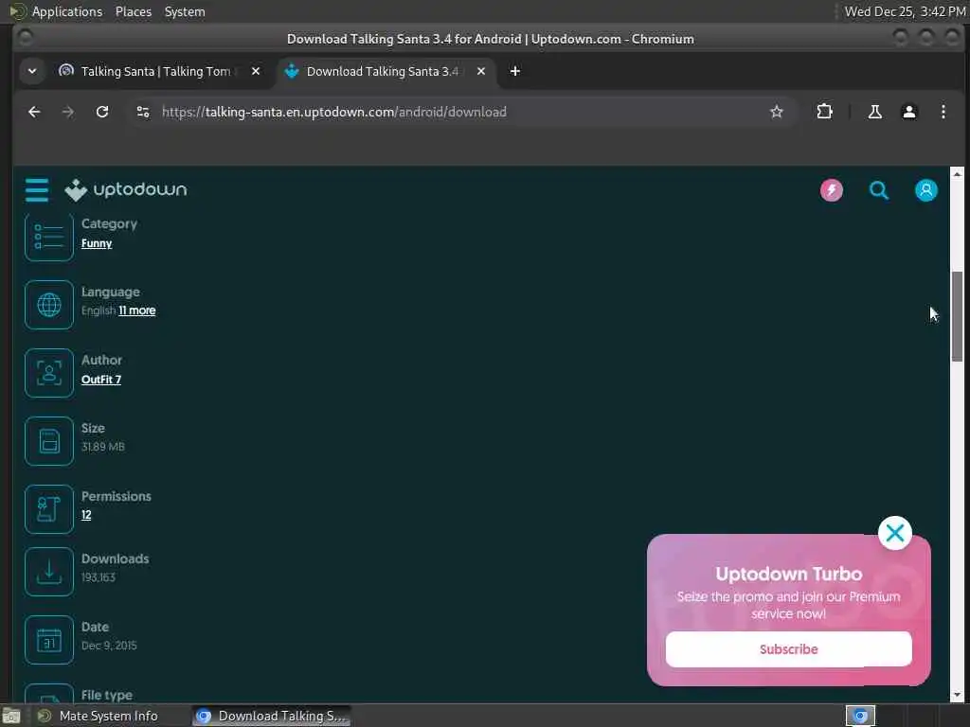This screenshot has width=970, height=727.
Task: Open the System menu
Action: pyautogui.click(x=185, y=11)
